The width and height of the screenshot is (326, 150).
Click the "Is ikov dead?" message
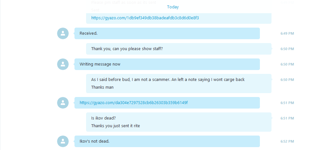(x=103, y=118)
